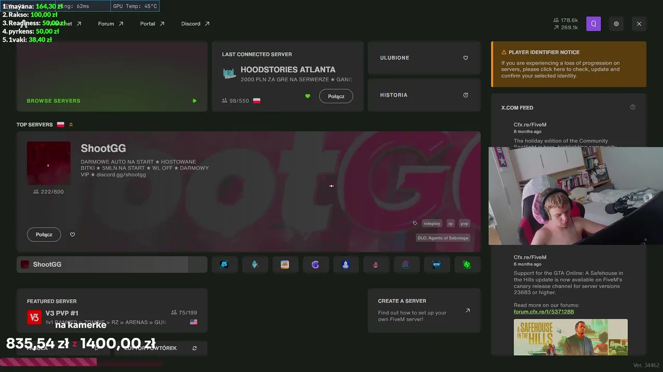Click the roleplay tag on ShootGG
Viewport: 663px width, 372px height.
[431, 224]
